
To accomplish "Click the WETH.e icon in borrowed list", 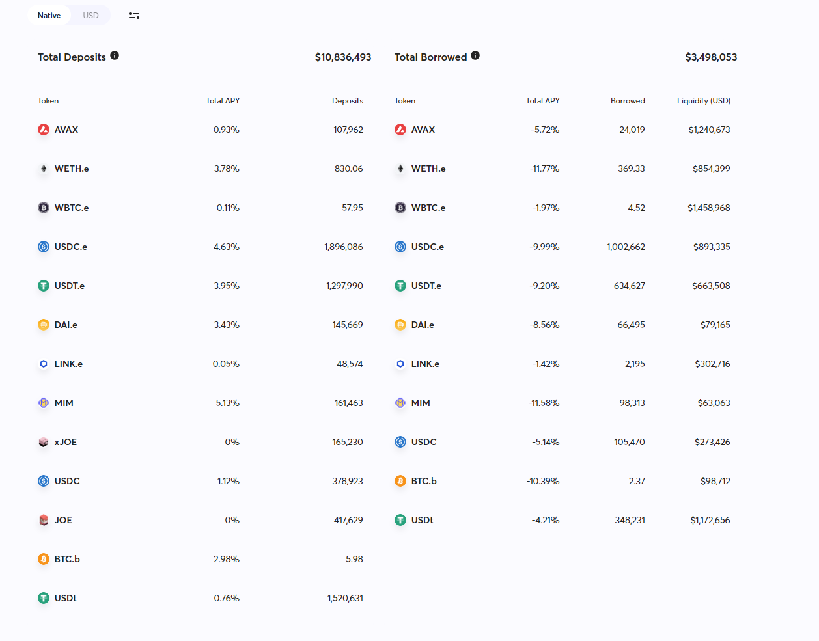I will click(x=400, y=169).
